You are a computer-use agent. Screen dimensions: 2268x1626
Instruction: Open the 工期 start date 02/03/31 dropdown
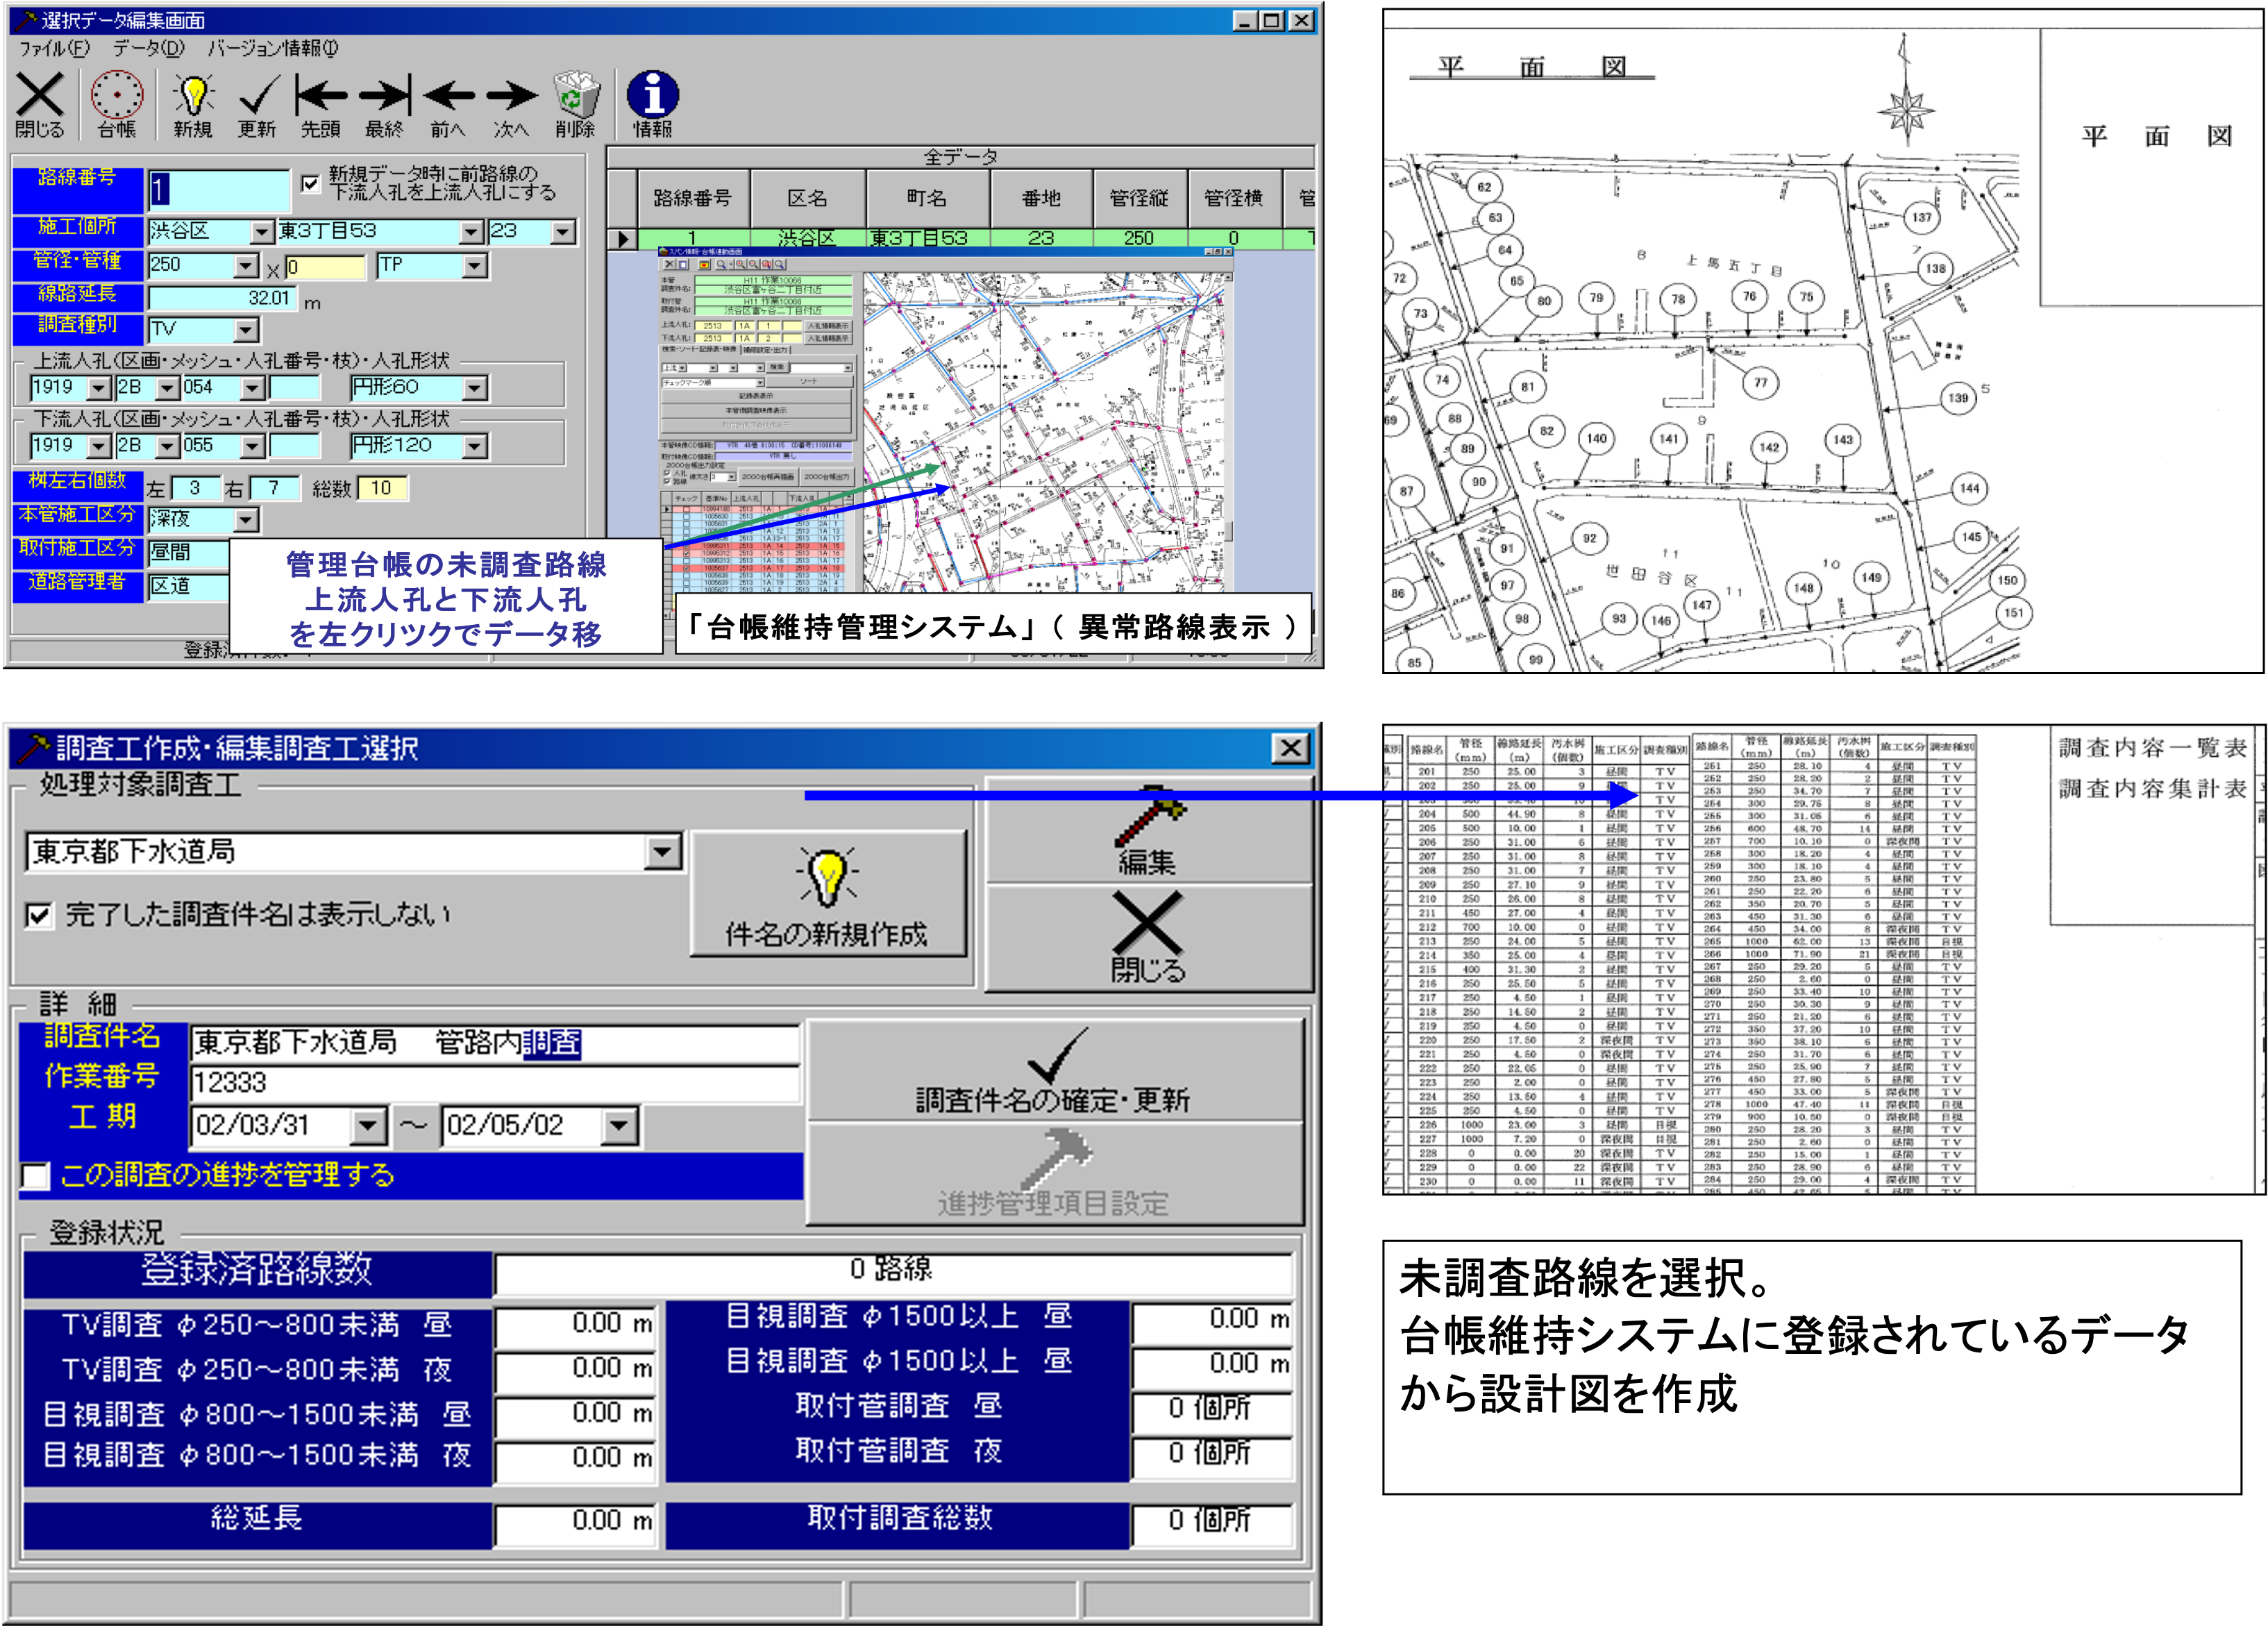click(368, 1126)
